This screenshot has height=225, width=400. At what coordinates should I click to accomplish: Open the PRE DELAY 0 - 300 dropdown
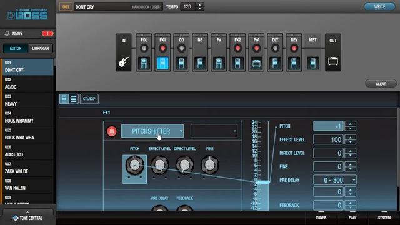coord(335,180)
